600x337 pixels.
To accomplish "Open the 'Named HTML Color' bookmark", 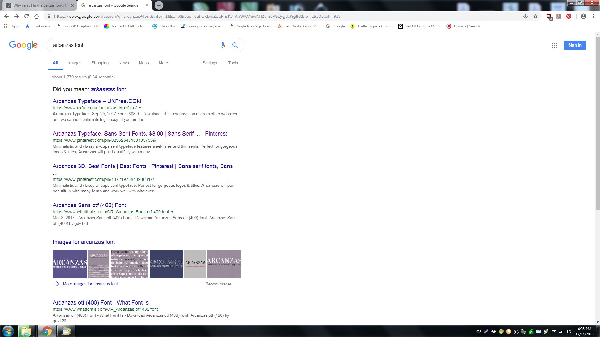I will click(x=125, y=26).
